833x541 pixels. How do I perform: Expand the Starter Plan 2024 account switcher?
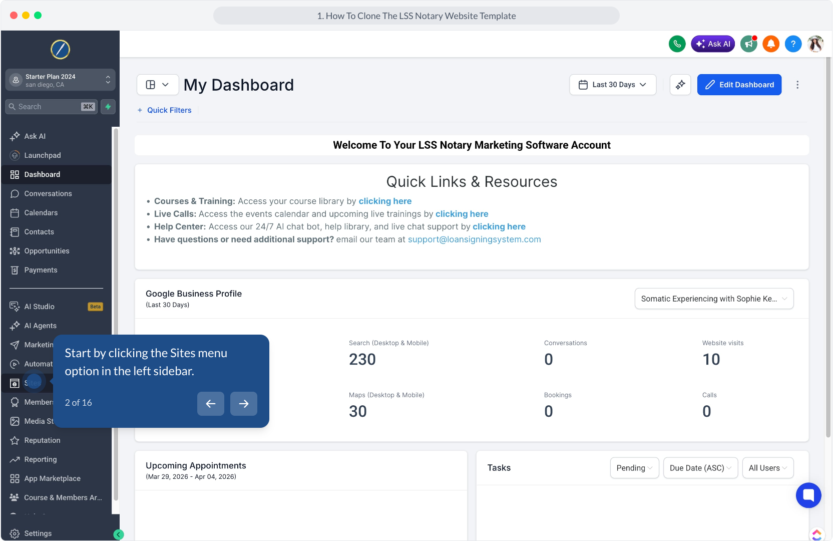[x=60, y=80]
